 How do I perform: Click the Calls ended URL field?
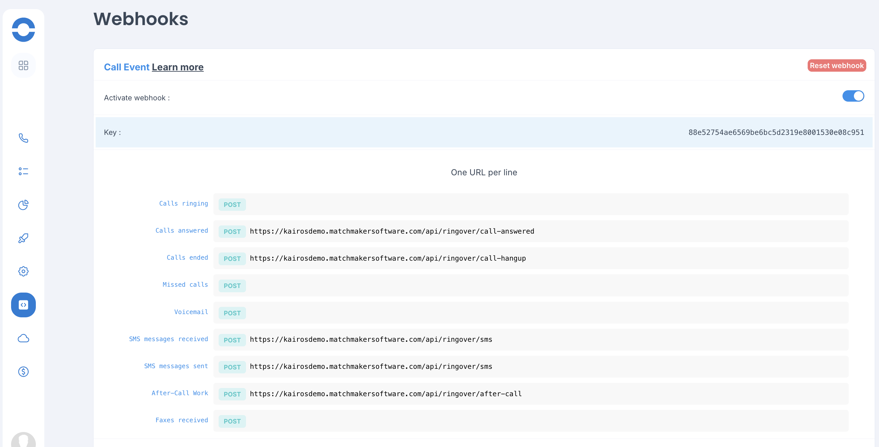click(531, 258)
